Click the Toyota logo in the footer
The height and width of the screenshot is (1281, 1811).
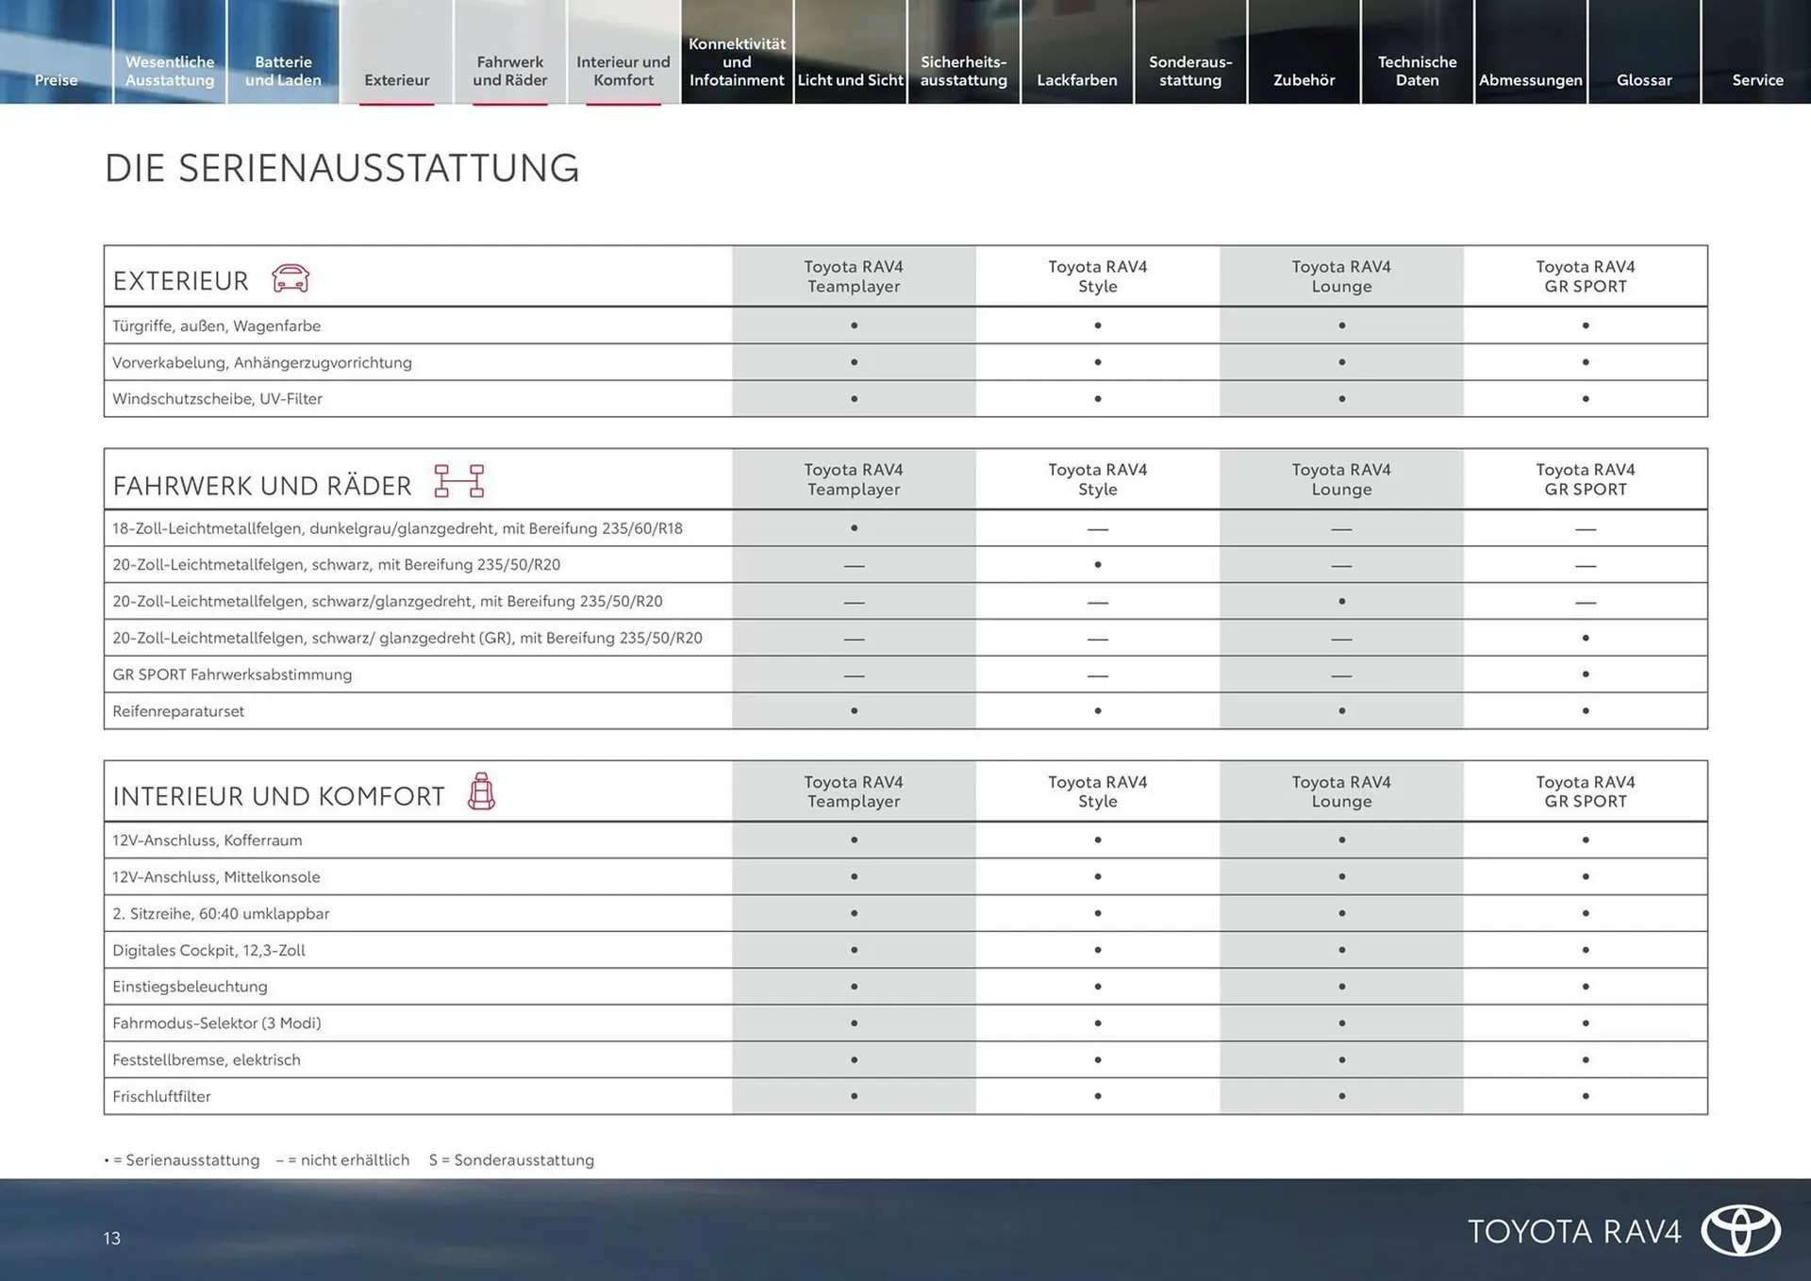point(1740,1230)
